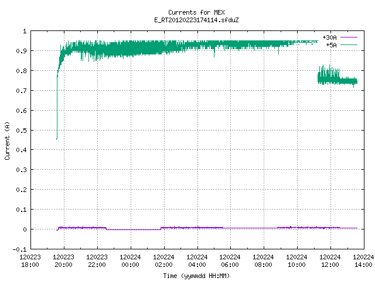Click the y-axis tick label 0.5
The image size is (375, 281).
[x=21, y=131]
